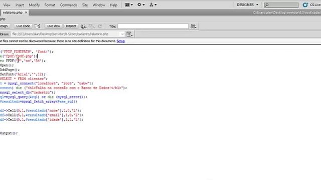This screenshot has width=321, height=180.
Task: Click the mysql_query($sql) or die line
Action: coord(44,97)
